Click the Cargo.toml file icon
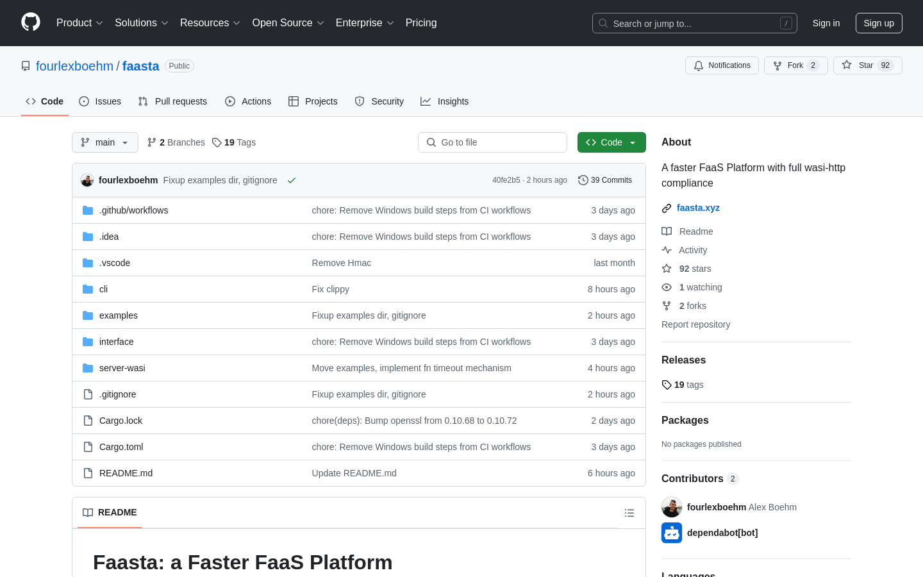The width and height of the screenshot is (923, 577). coord(88,447)
